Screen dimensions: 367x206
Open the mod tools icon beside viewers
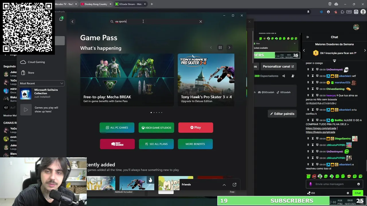click(x=293, y=76)
